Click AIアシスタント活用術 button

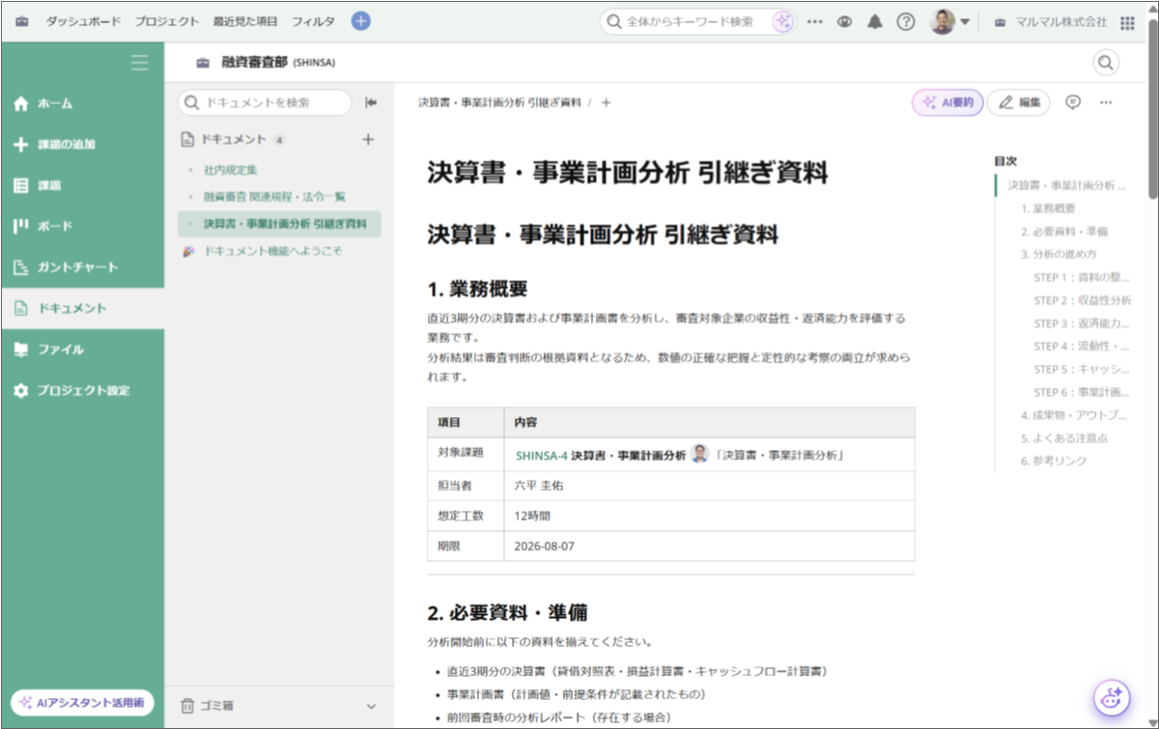click(x=83, y=703)
